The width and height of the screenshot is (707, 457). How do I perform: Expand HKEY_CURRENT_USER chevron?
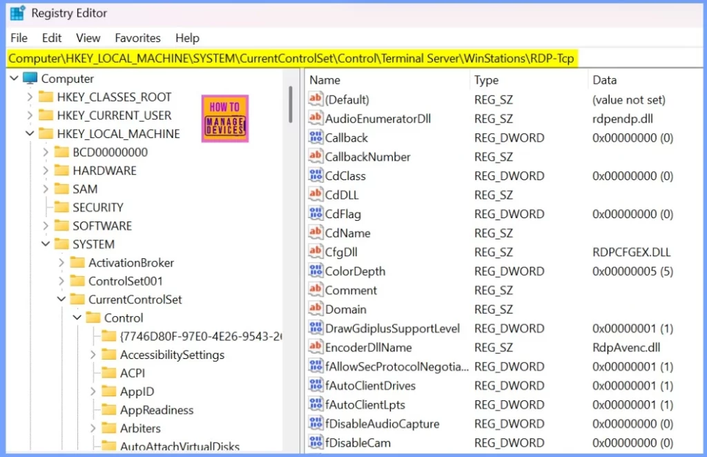pos(30,115)
